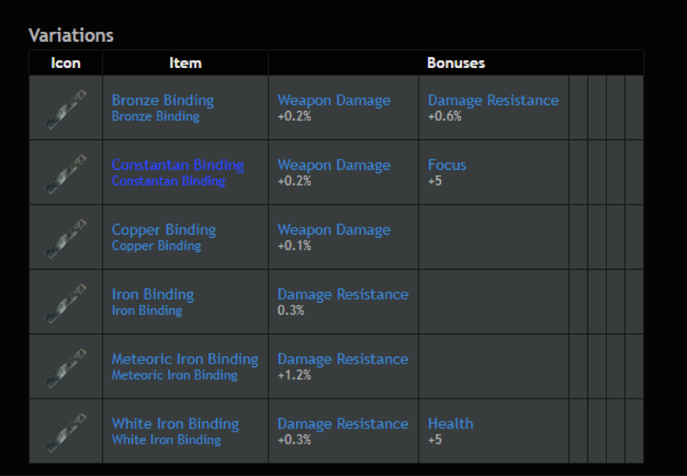Open Weapon Damage link in Copper row
The image size is (687, 476).
pos(334,230)
